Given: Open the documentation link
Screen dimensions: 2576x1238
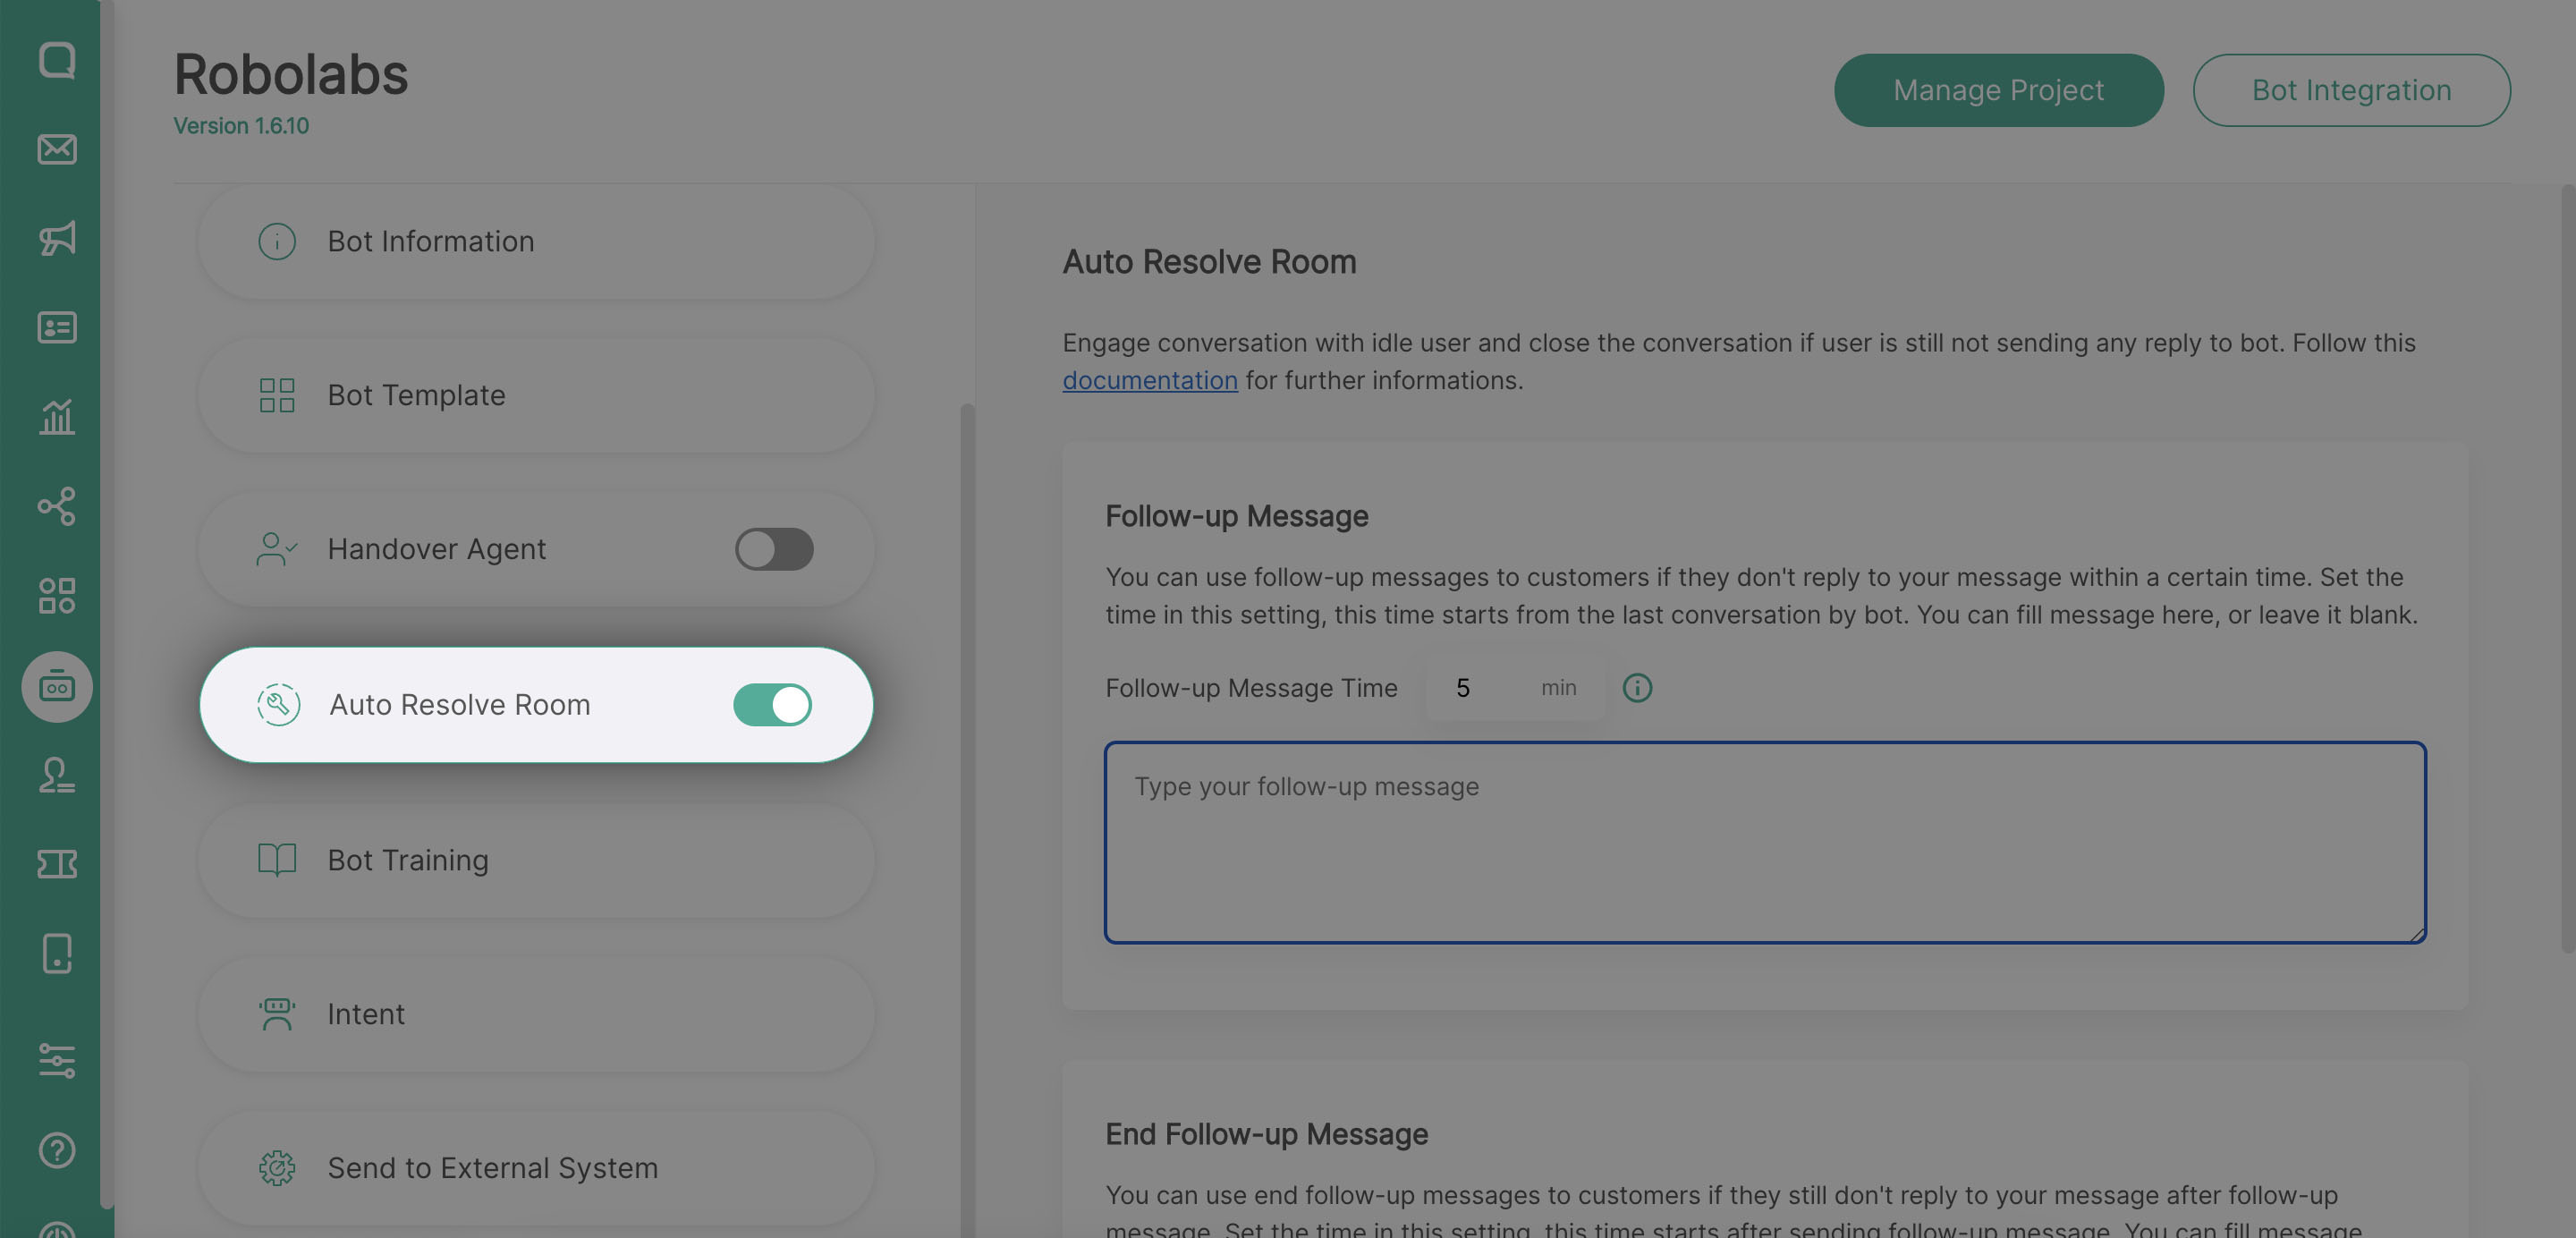Looking at the screenshot, I should pos(1149,381).
